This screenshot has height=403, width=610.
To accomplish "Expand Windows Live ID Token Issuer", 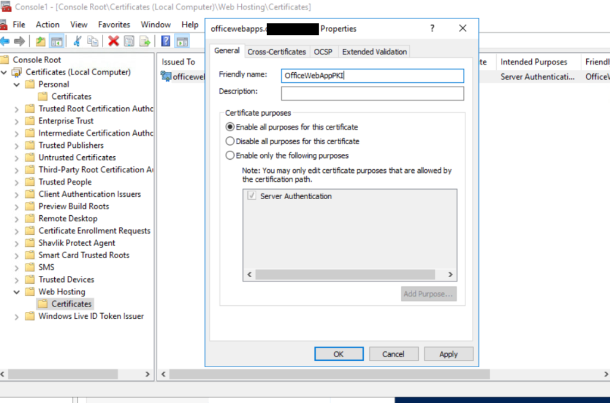I will [16, 317].
